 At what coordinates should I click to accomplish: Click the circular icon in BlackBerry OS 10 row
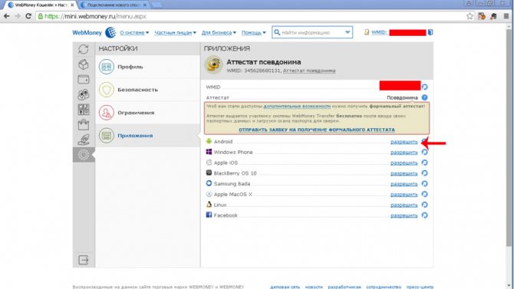tap(424, 173)
